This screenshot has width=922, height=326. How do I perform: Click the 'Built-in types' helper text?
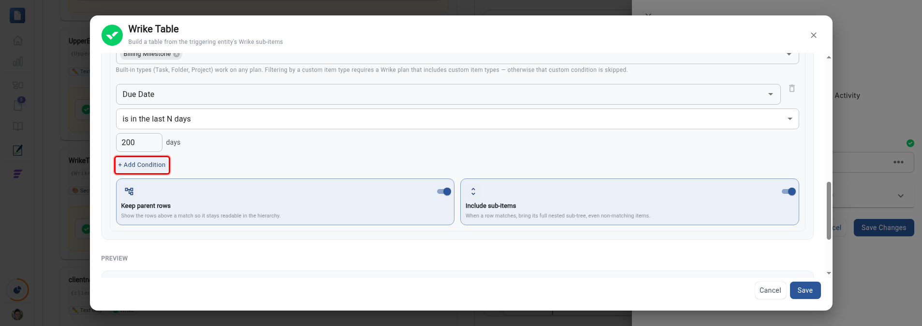372,70
